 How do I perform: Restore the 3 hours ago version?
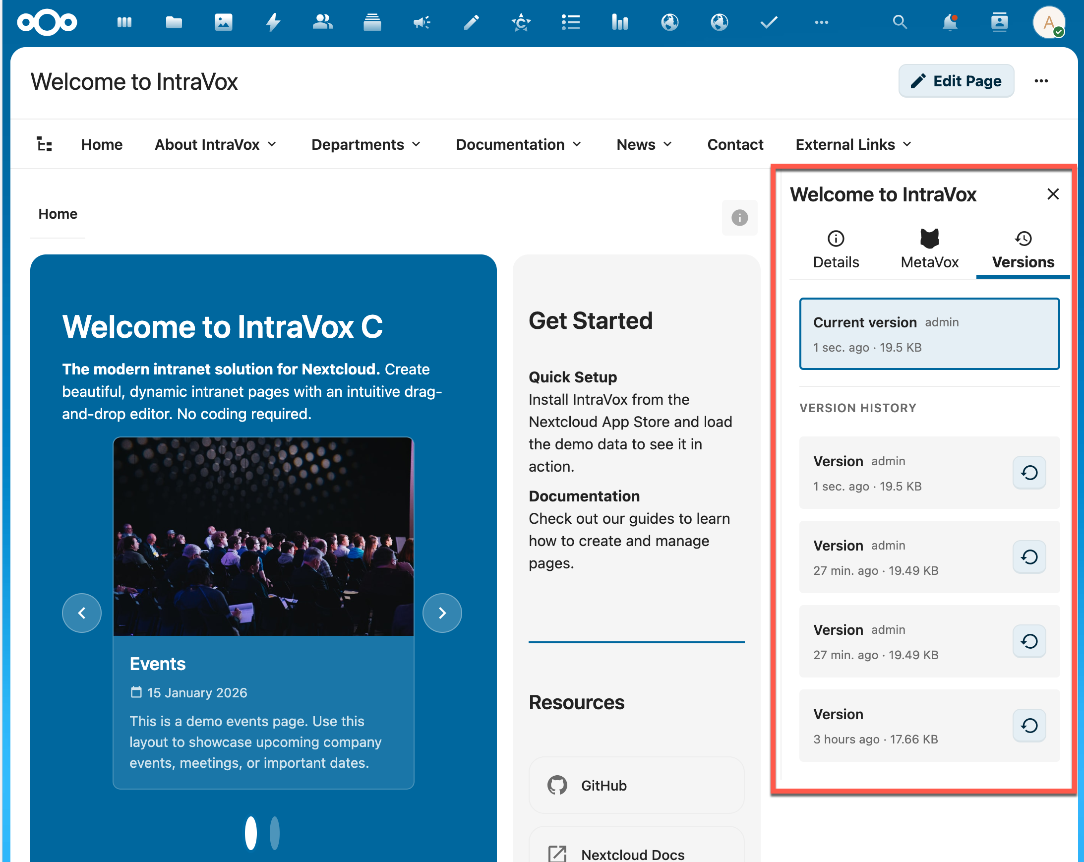point(1028,725)
